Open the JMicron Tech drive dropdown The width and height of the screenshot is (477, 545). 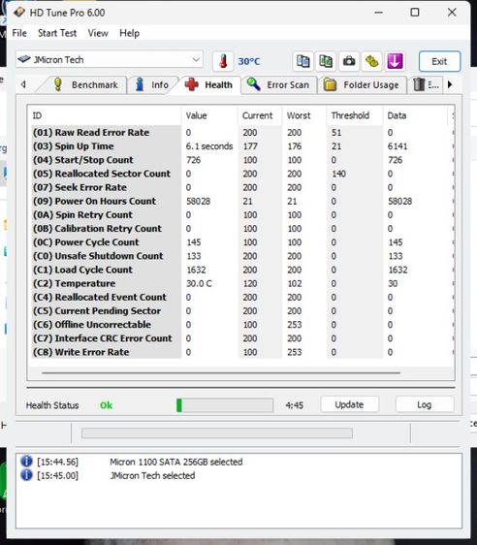tap(110, 59)
